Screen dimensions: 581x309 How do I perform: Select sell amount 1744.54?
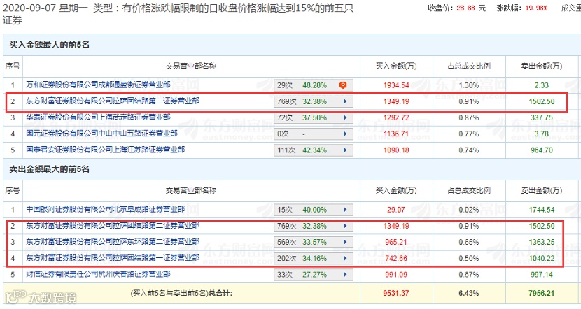542,210
